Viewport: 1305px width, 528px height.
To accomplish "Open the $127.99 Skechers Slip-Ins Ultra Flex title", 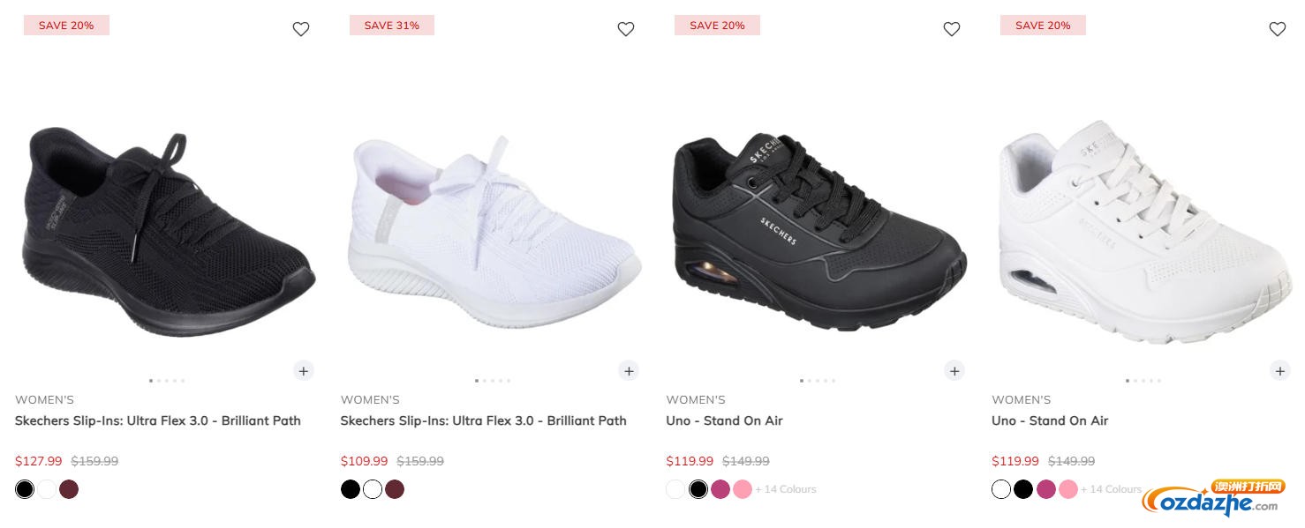I will click(x=158, y=420).
